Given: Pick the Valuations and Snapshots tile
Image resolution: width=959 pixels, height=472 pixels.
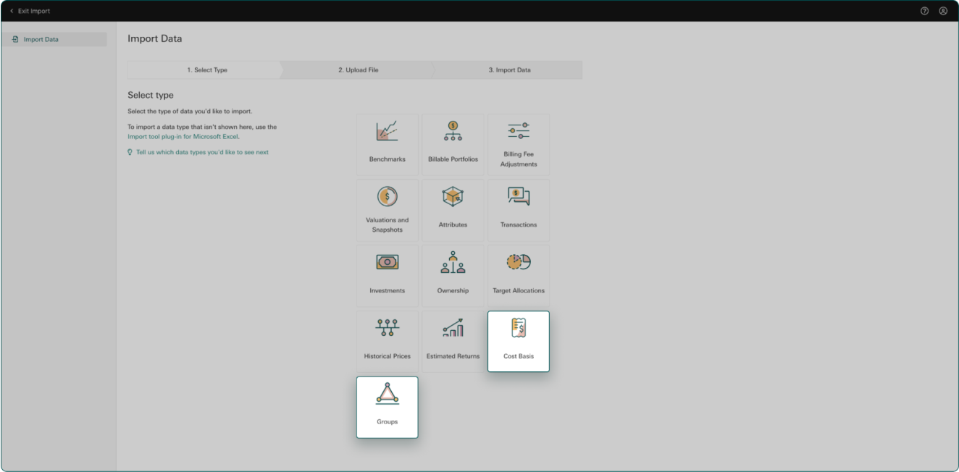Looking at the screenshot, I should (x=387, y=211).
